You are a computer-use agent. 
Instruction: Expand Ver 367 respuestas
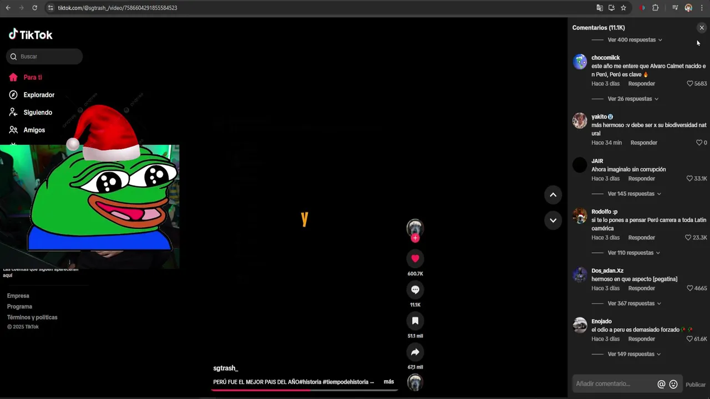pos(635,304)
